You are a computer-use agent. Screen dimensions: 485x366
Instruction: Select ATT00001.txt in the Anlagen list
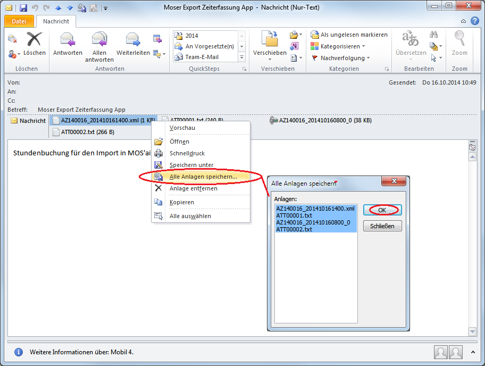(294, 215)
